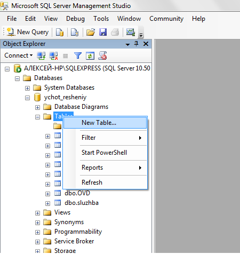Open the Edit menu
The width and height of the screenshot is (240, 254).
[x=30, y=19]
